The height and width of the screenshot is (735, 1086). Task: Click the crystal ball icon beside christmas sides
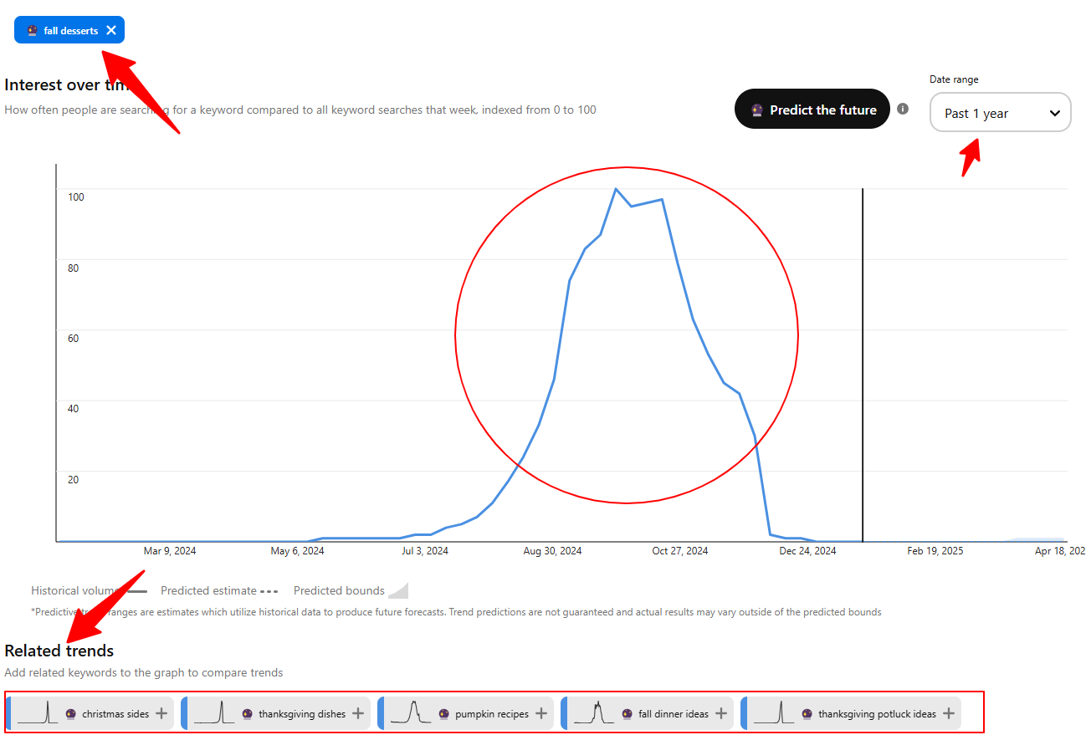tap(70, 714)
